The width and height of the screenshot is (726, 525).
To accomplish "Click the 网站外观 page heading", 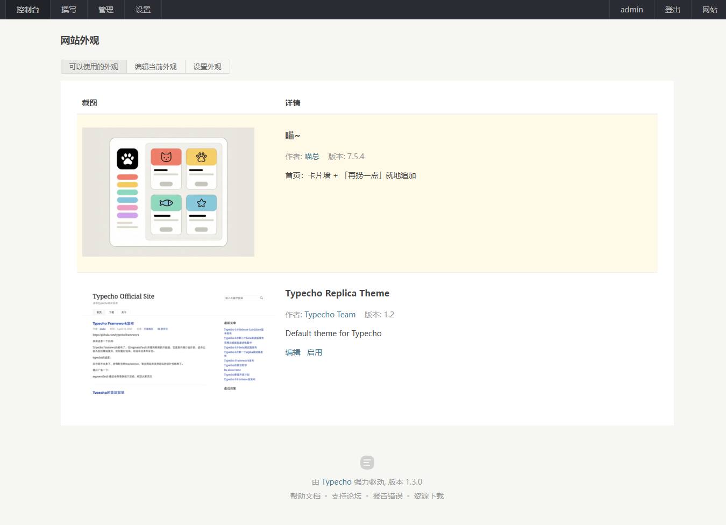I will pos(80,40).
